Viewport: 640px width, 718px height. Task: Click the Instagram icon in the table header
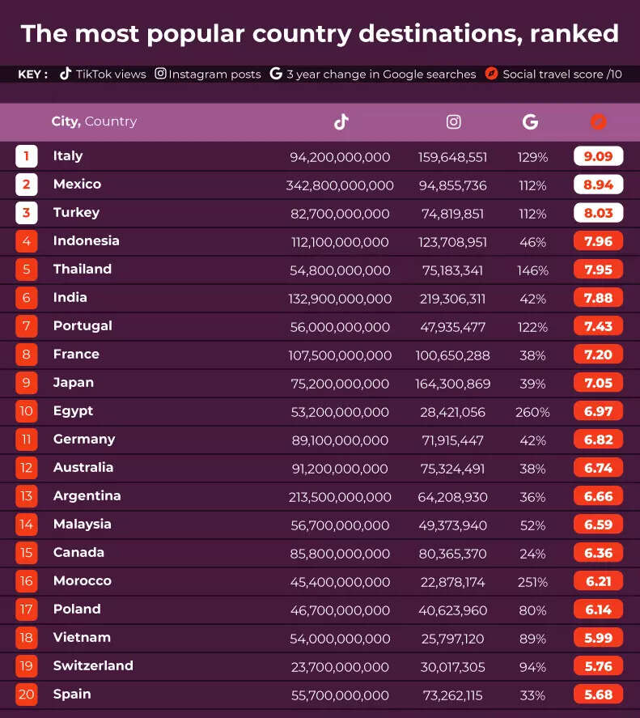[x=453, y=121]
